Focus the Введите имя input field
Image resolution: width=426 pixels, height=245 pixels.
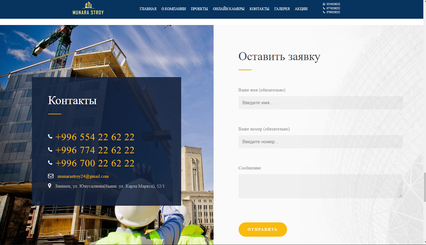(320, 103)
